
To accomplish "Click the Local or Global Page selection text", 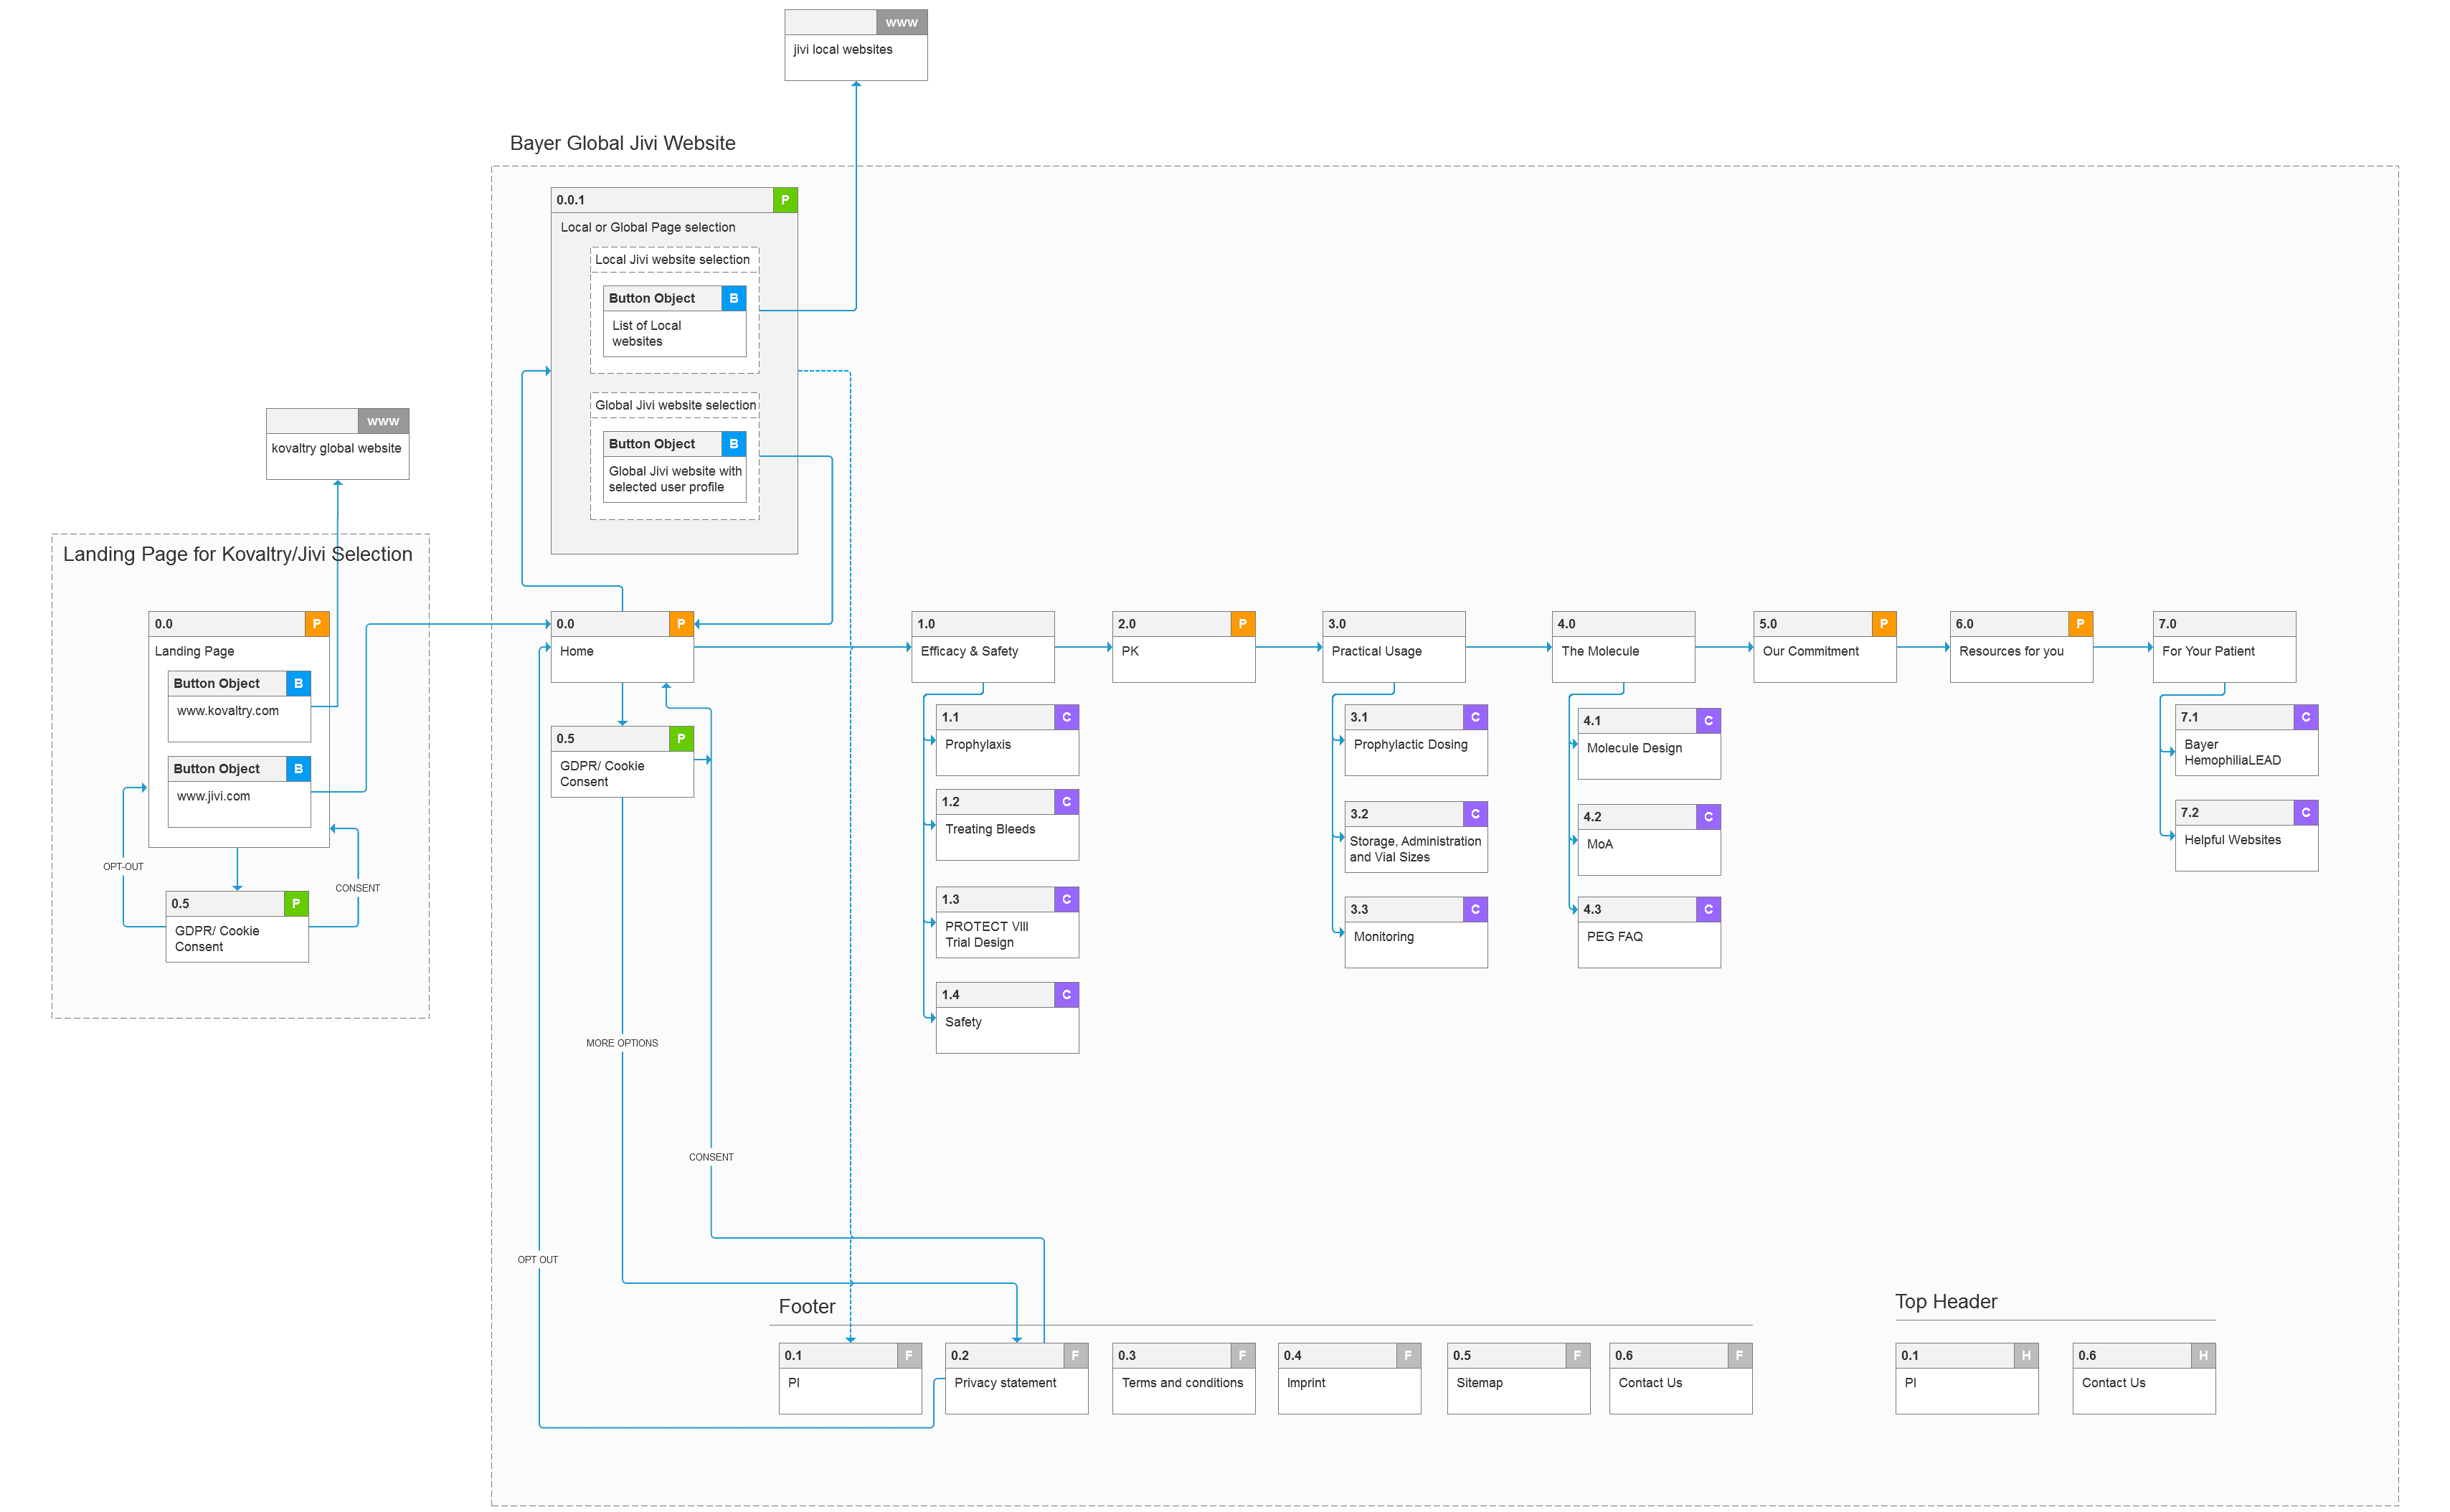I will click(x=648, y=228).
